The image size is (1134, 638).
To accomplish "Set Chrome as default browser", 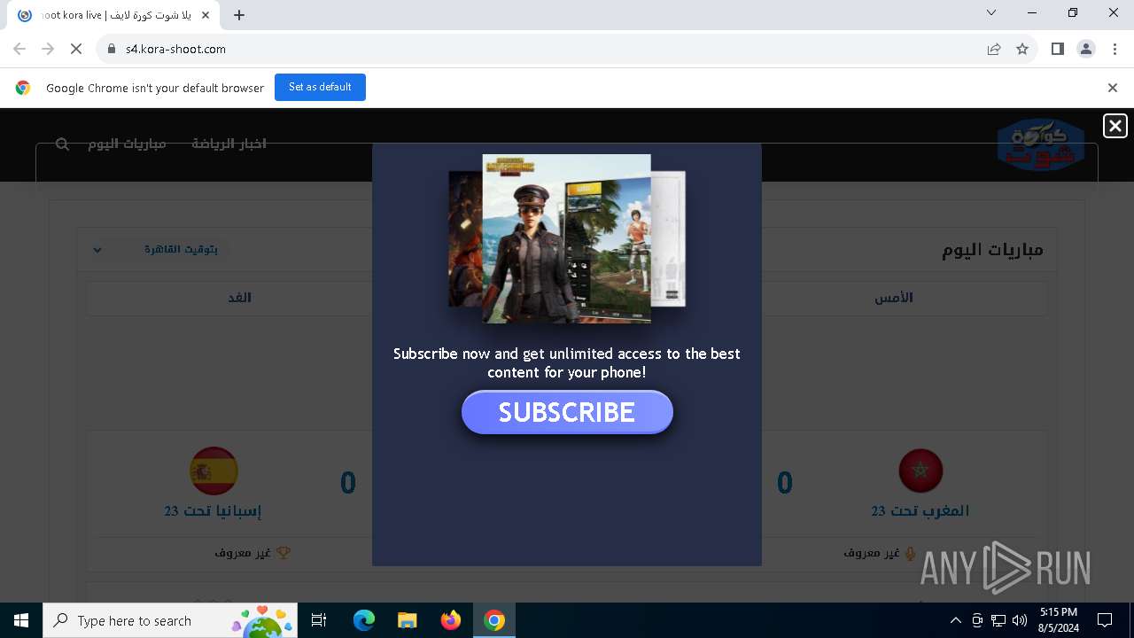I will pyautogui.click(x=320, y=87).
